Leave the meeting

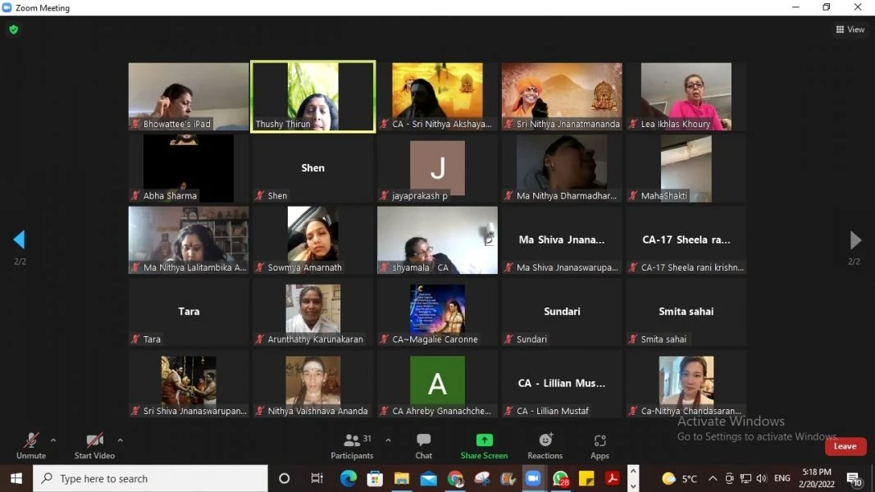click(x=845, y=446)
